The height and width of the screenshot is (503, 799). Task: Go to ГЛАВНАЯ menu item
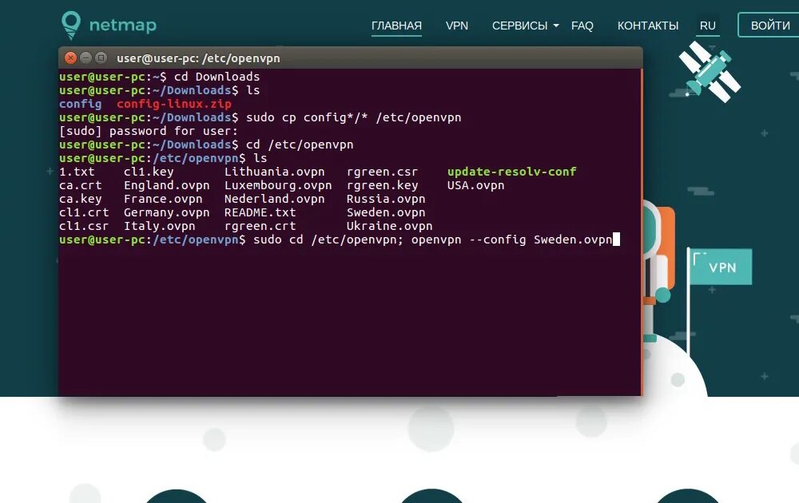[x=396, y=26]
